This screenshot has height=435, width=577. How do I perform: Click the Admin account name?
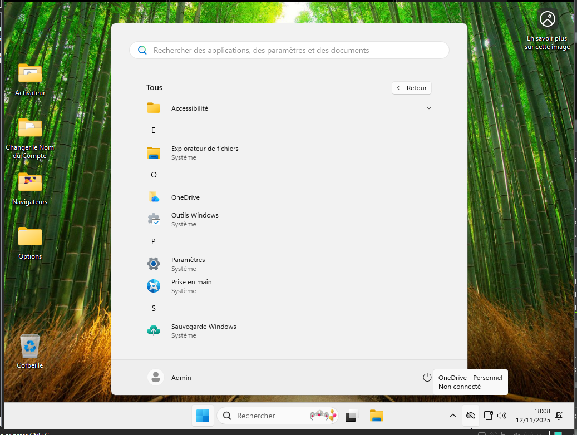point(181,378)
